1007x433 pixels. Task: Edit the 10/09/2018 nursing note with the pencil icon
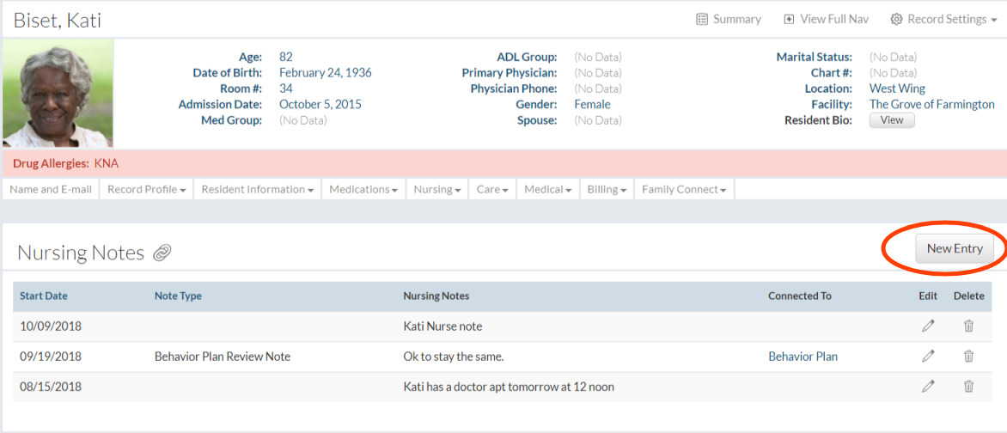coord(928,326)
